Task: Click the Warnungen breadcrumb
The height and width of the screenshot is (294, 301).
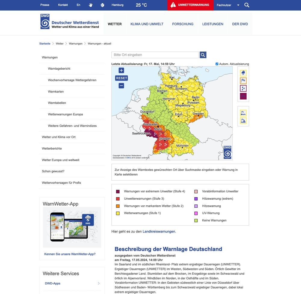Action: 76,44
